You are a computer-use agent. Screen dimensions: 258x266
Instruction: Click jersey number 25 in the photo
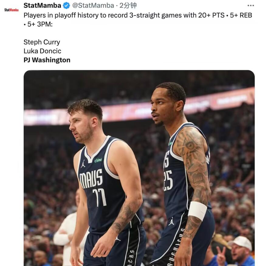[168, 181]
